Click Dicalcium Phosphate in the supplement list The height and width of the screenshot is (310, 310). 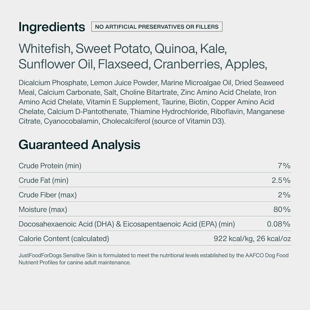point(53,83)
